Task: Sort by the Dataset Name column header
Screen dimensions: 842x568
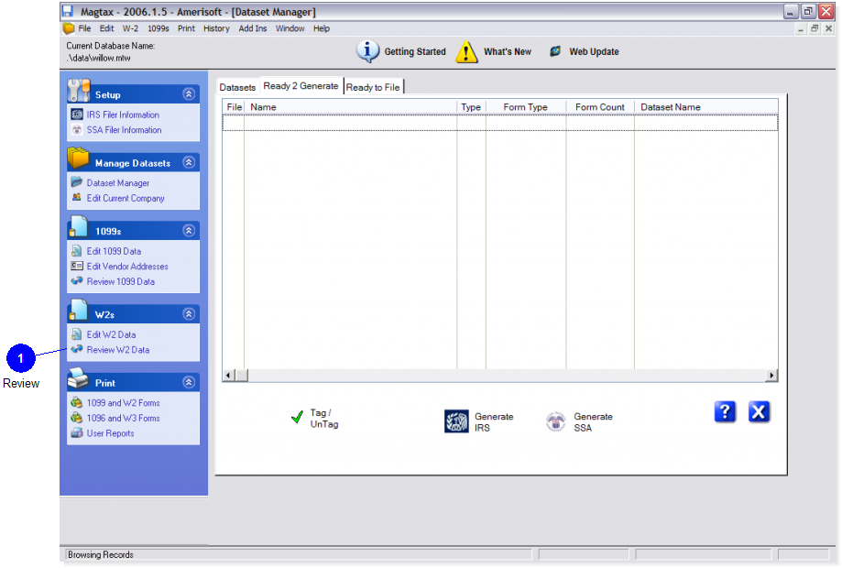Action: (x=706, y=107)
